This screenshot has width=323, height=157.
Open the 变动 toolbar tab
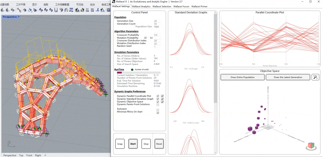click(x=92, y=4)
